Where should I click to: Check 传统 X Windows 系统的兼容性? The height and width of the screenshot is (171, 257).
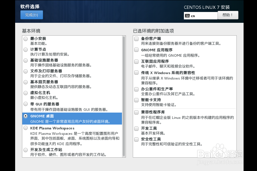pyautogui.click(x=136, y=72)
